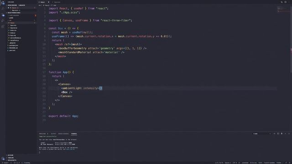Click the UTF-8 encoding in status bar
This screenshot has width=292, height=164.
pos(235,163)
